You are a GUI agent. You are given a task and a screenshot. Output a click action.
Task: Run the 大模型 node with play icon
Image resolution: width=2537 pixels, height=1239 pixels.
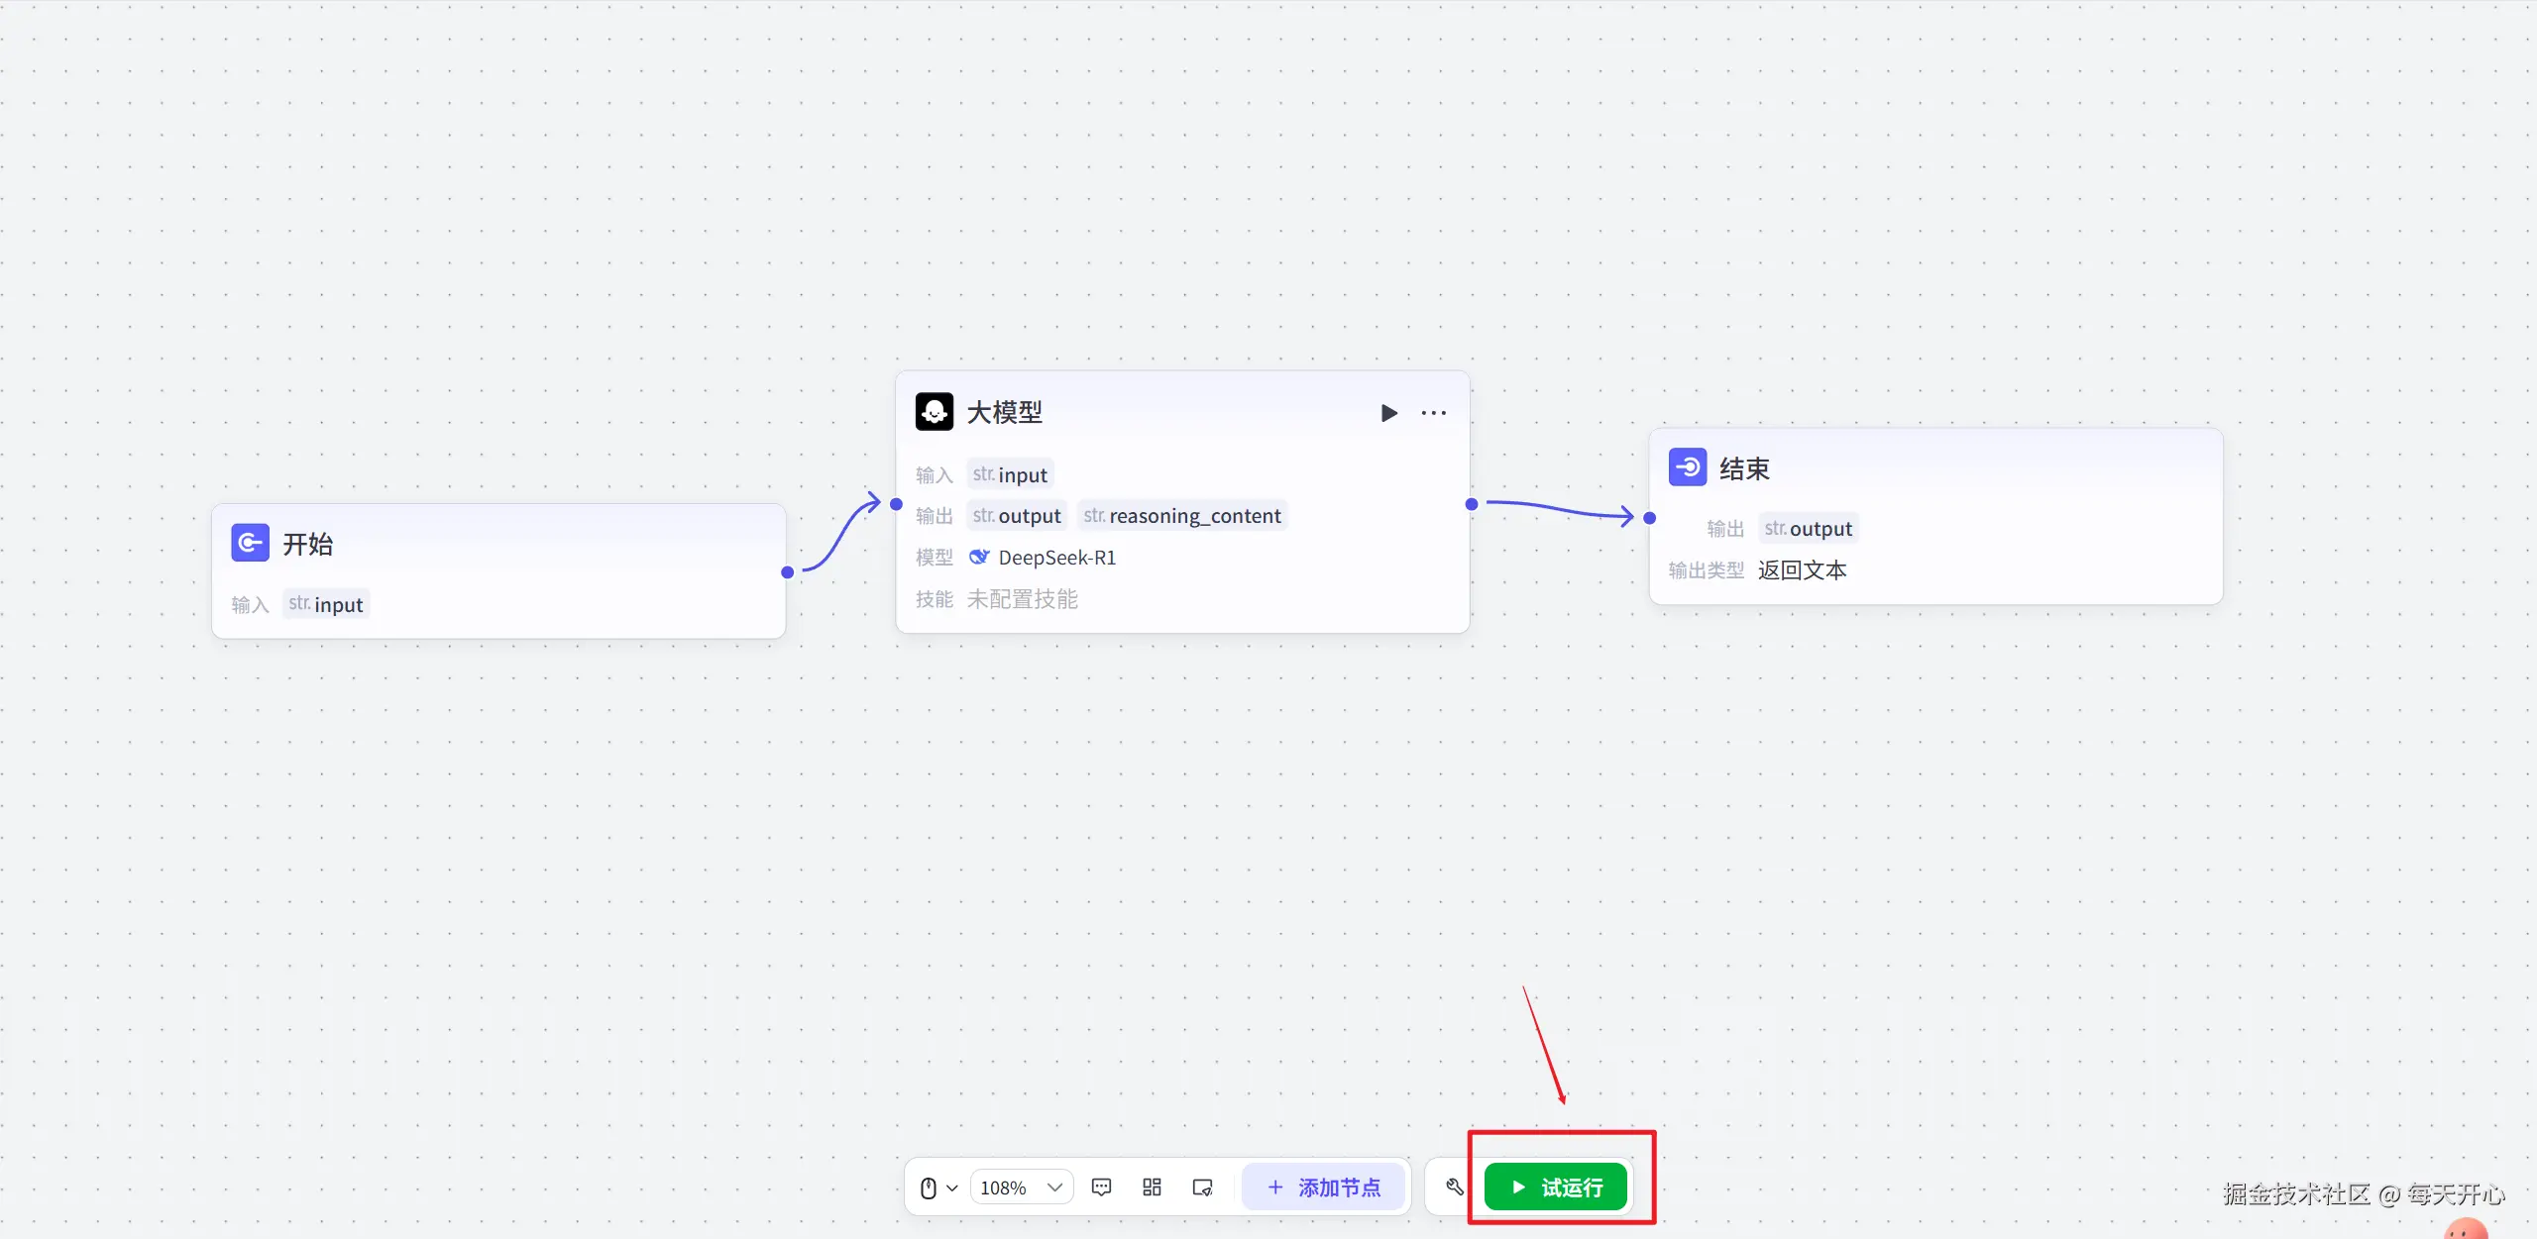click(1388, 413)
